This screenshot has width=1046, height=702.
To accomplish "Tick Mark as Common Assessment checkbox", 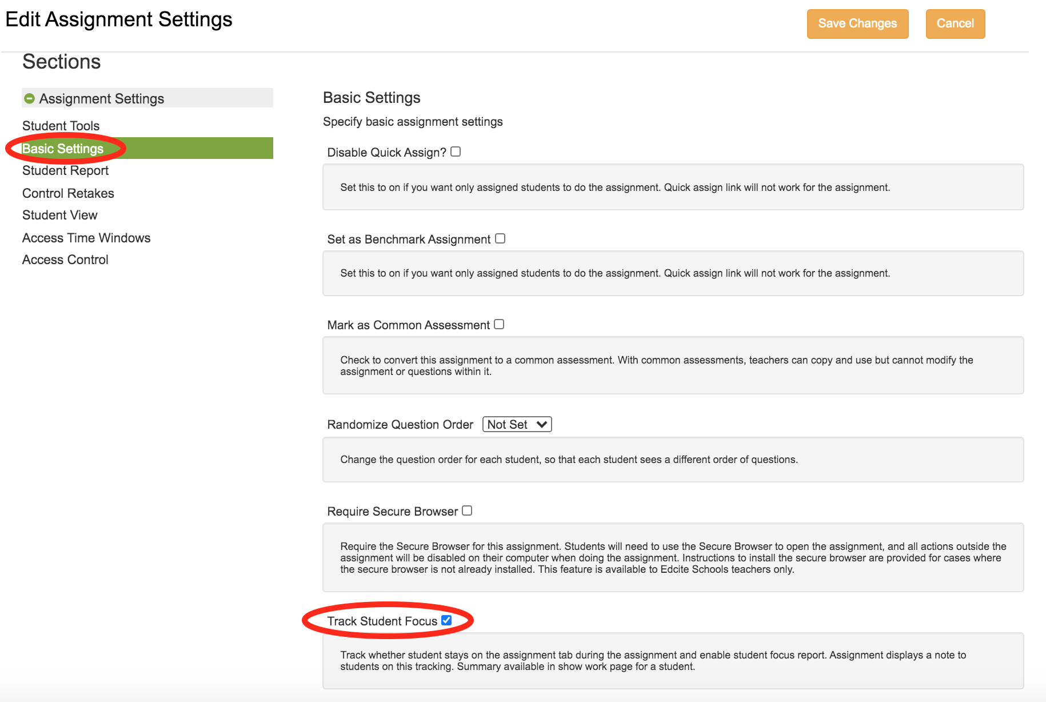I will point(499,324).
